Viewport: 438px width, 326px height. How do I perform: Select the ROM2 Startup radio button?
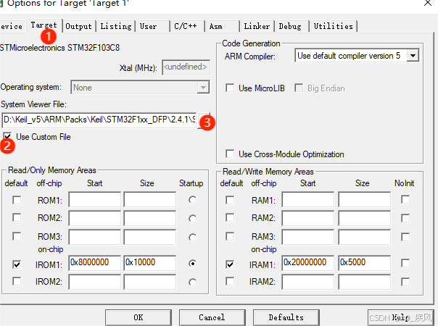pos(192,218)
